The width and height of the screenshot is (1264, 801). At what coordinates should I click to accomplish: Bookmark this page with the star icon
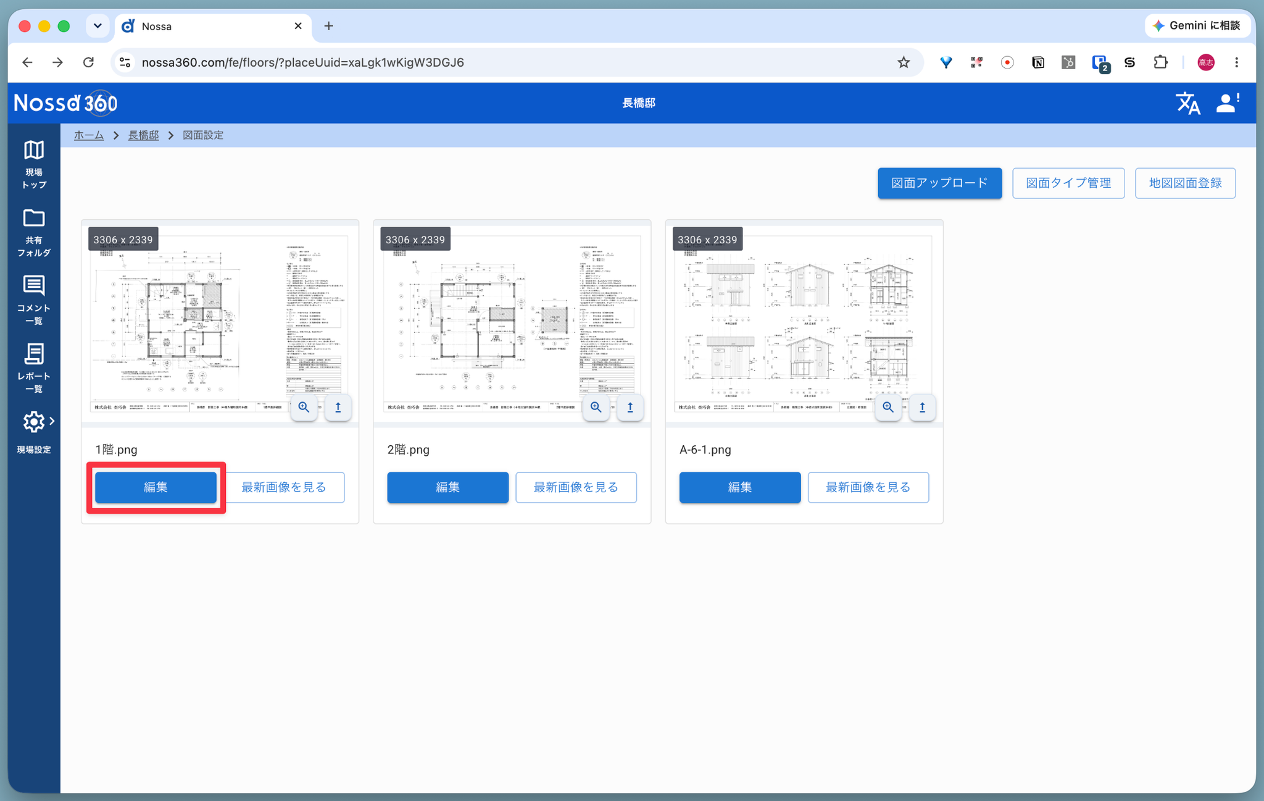(x=904, y=62)
